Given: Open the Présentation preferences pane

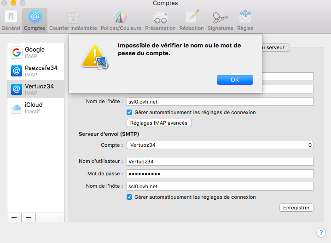Looking at the screenshot, I should pyautogui.click(x=160, y=20).
